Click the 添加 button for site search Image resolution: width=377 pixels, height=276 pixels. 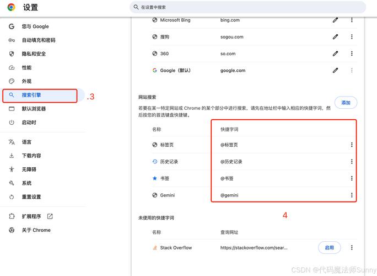coord(346,103)
